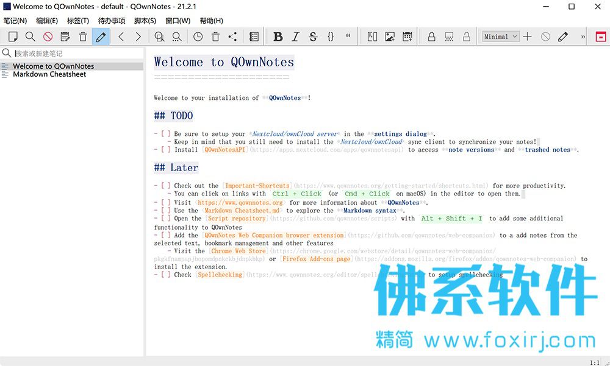Image resolution: width=610 pixels, height=366 pixels.
Task: Show note versions with the clock icon
Action: click(x=198, y=37)
